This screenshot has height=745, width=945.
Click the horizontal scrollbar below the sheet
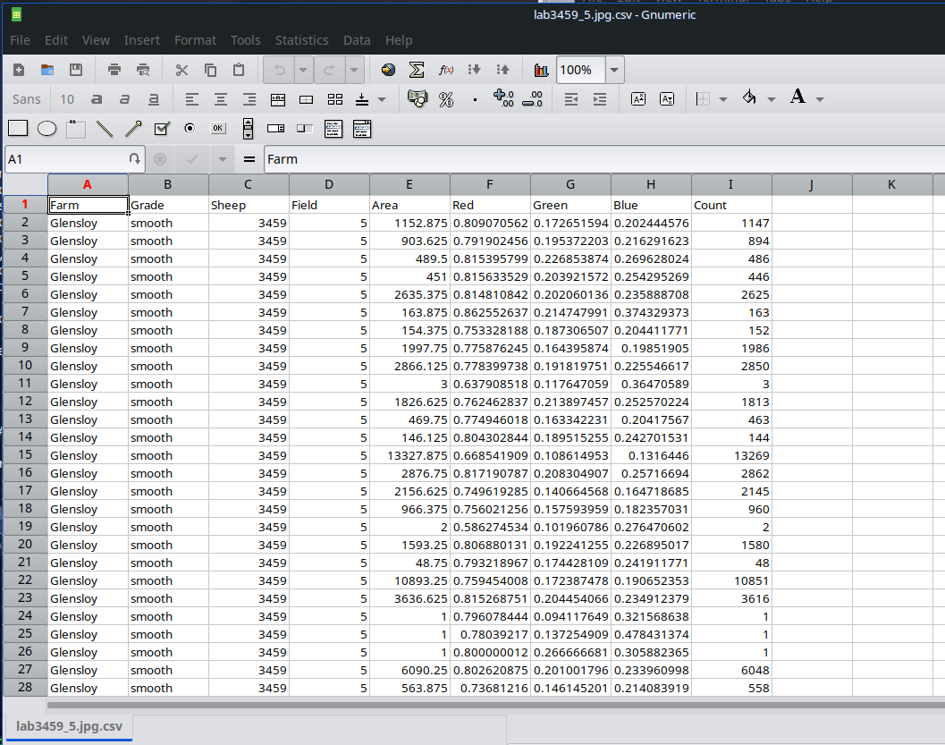click(495, 704)
